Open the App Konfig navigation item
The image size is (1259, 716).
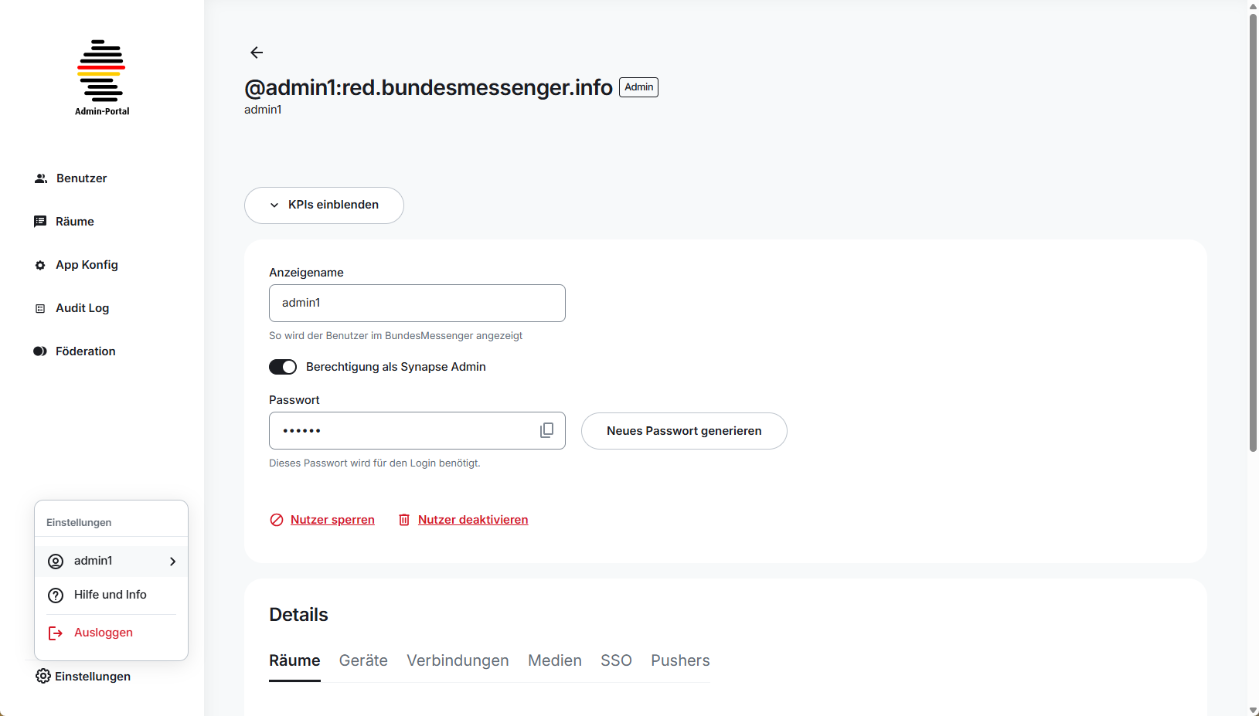click(x=76, y=265)
